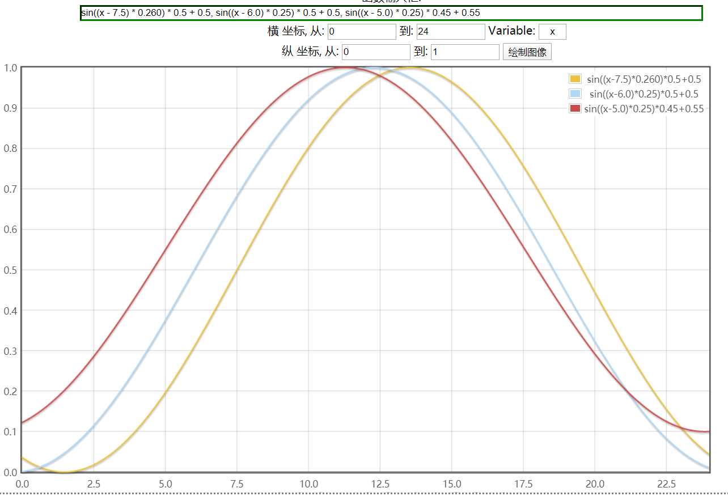Click the x-axis tick label 17.5
This screenshot has height=496, width=728.
[523, 484]
